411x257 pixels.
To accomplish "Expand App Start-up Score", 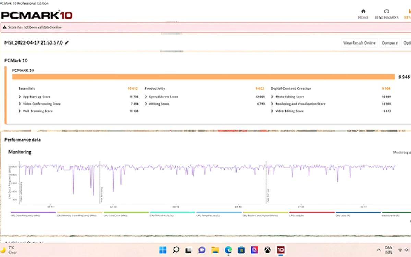I will [20, 97].
